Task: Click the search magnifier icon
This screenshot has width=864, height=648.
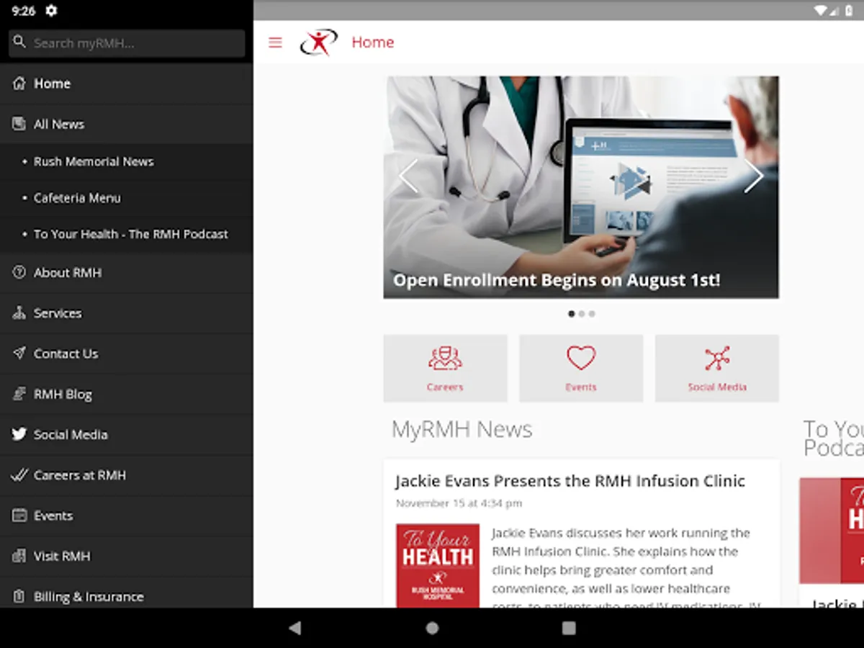Action: tap(19, 42)
